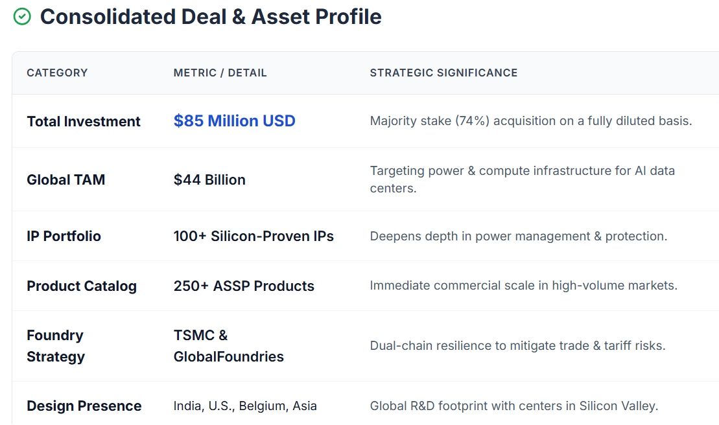Select the Product Catalog row label
This screenshot has height=425, width=719.
pos(82,286)
